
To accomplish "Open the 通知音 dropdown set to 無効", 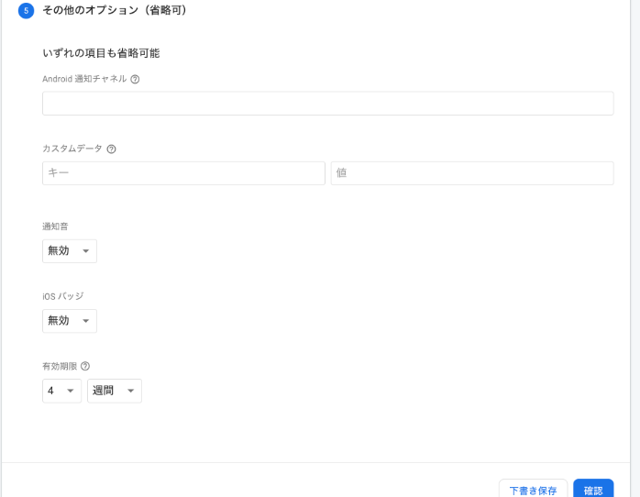I will (x=70, y=251).
